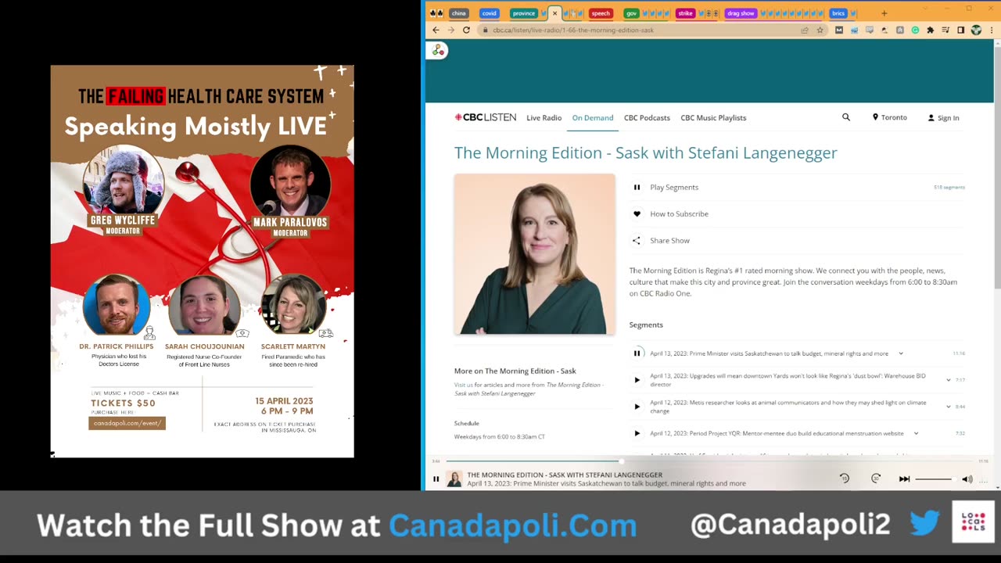Open the Chrome profile avatar
This screenshot has width=1001, height=563.
coord(976,30)
